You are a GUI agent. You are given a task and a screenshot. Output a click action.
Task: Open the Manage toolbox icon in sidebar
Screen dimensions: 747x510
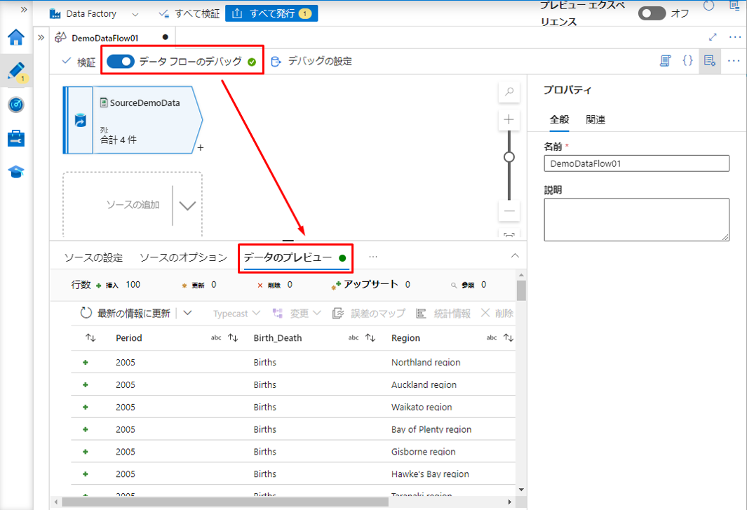pyautogui.click(x=15, y=138)
